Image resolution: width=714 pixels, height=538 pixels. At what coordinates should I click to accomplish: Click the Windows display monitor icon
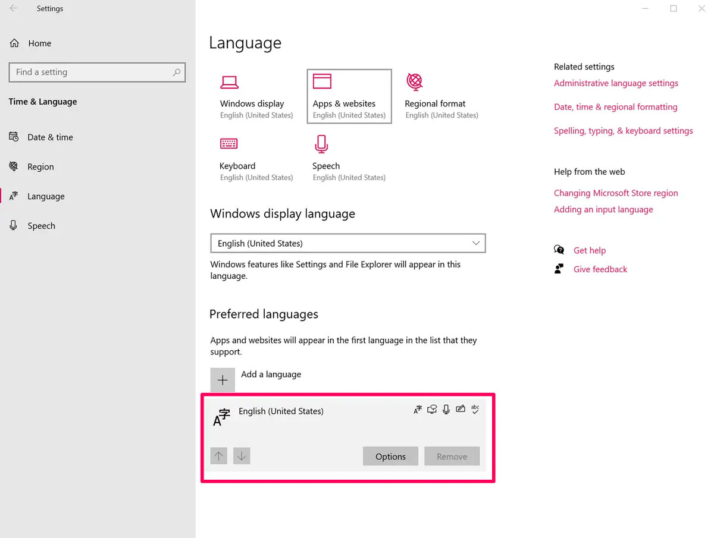tap(229, 81)
